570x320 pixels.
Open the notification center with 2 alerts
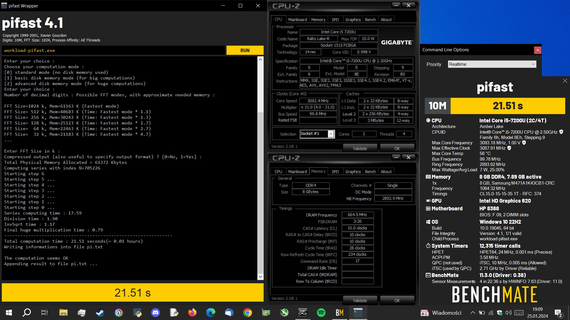(x=558, y=313)
